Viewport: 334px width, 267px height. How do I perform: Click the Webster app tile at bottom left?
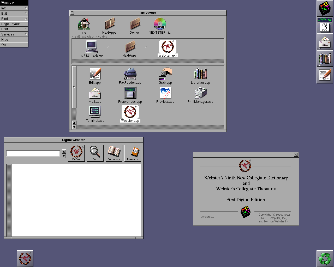(x=25, y=259)
